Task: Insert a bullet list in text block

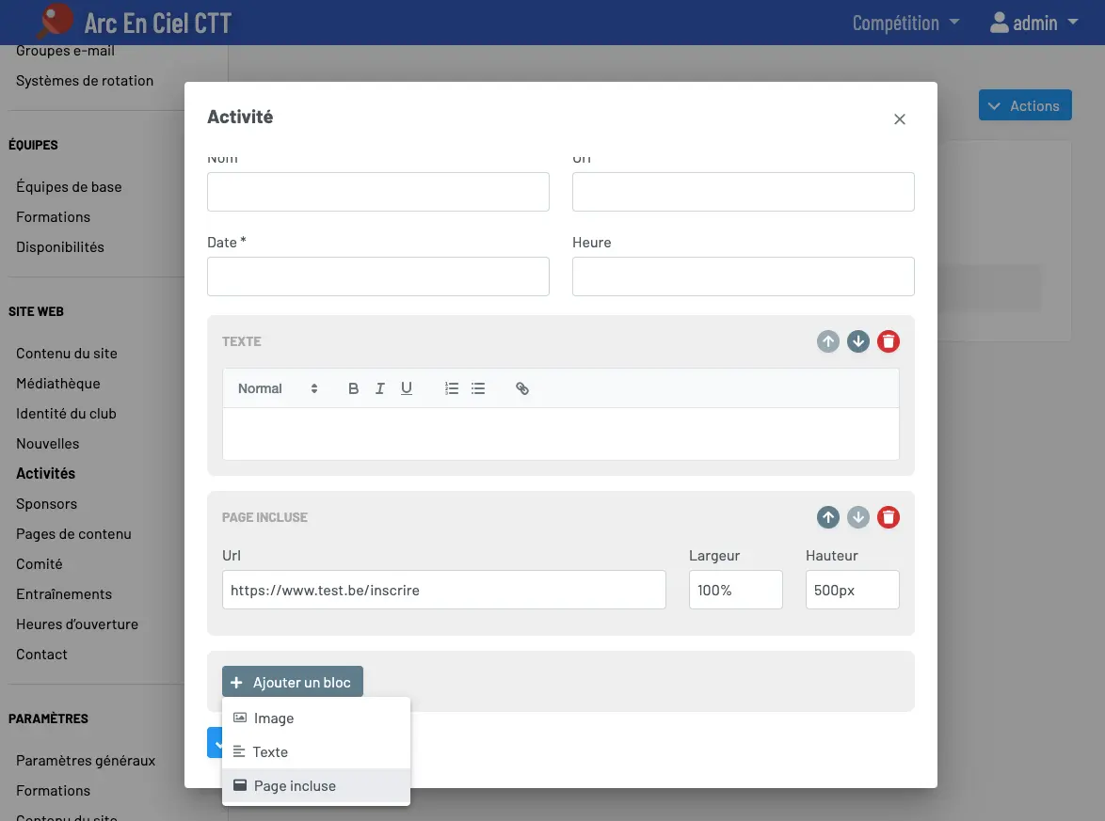Action: [x=478, y=388]
